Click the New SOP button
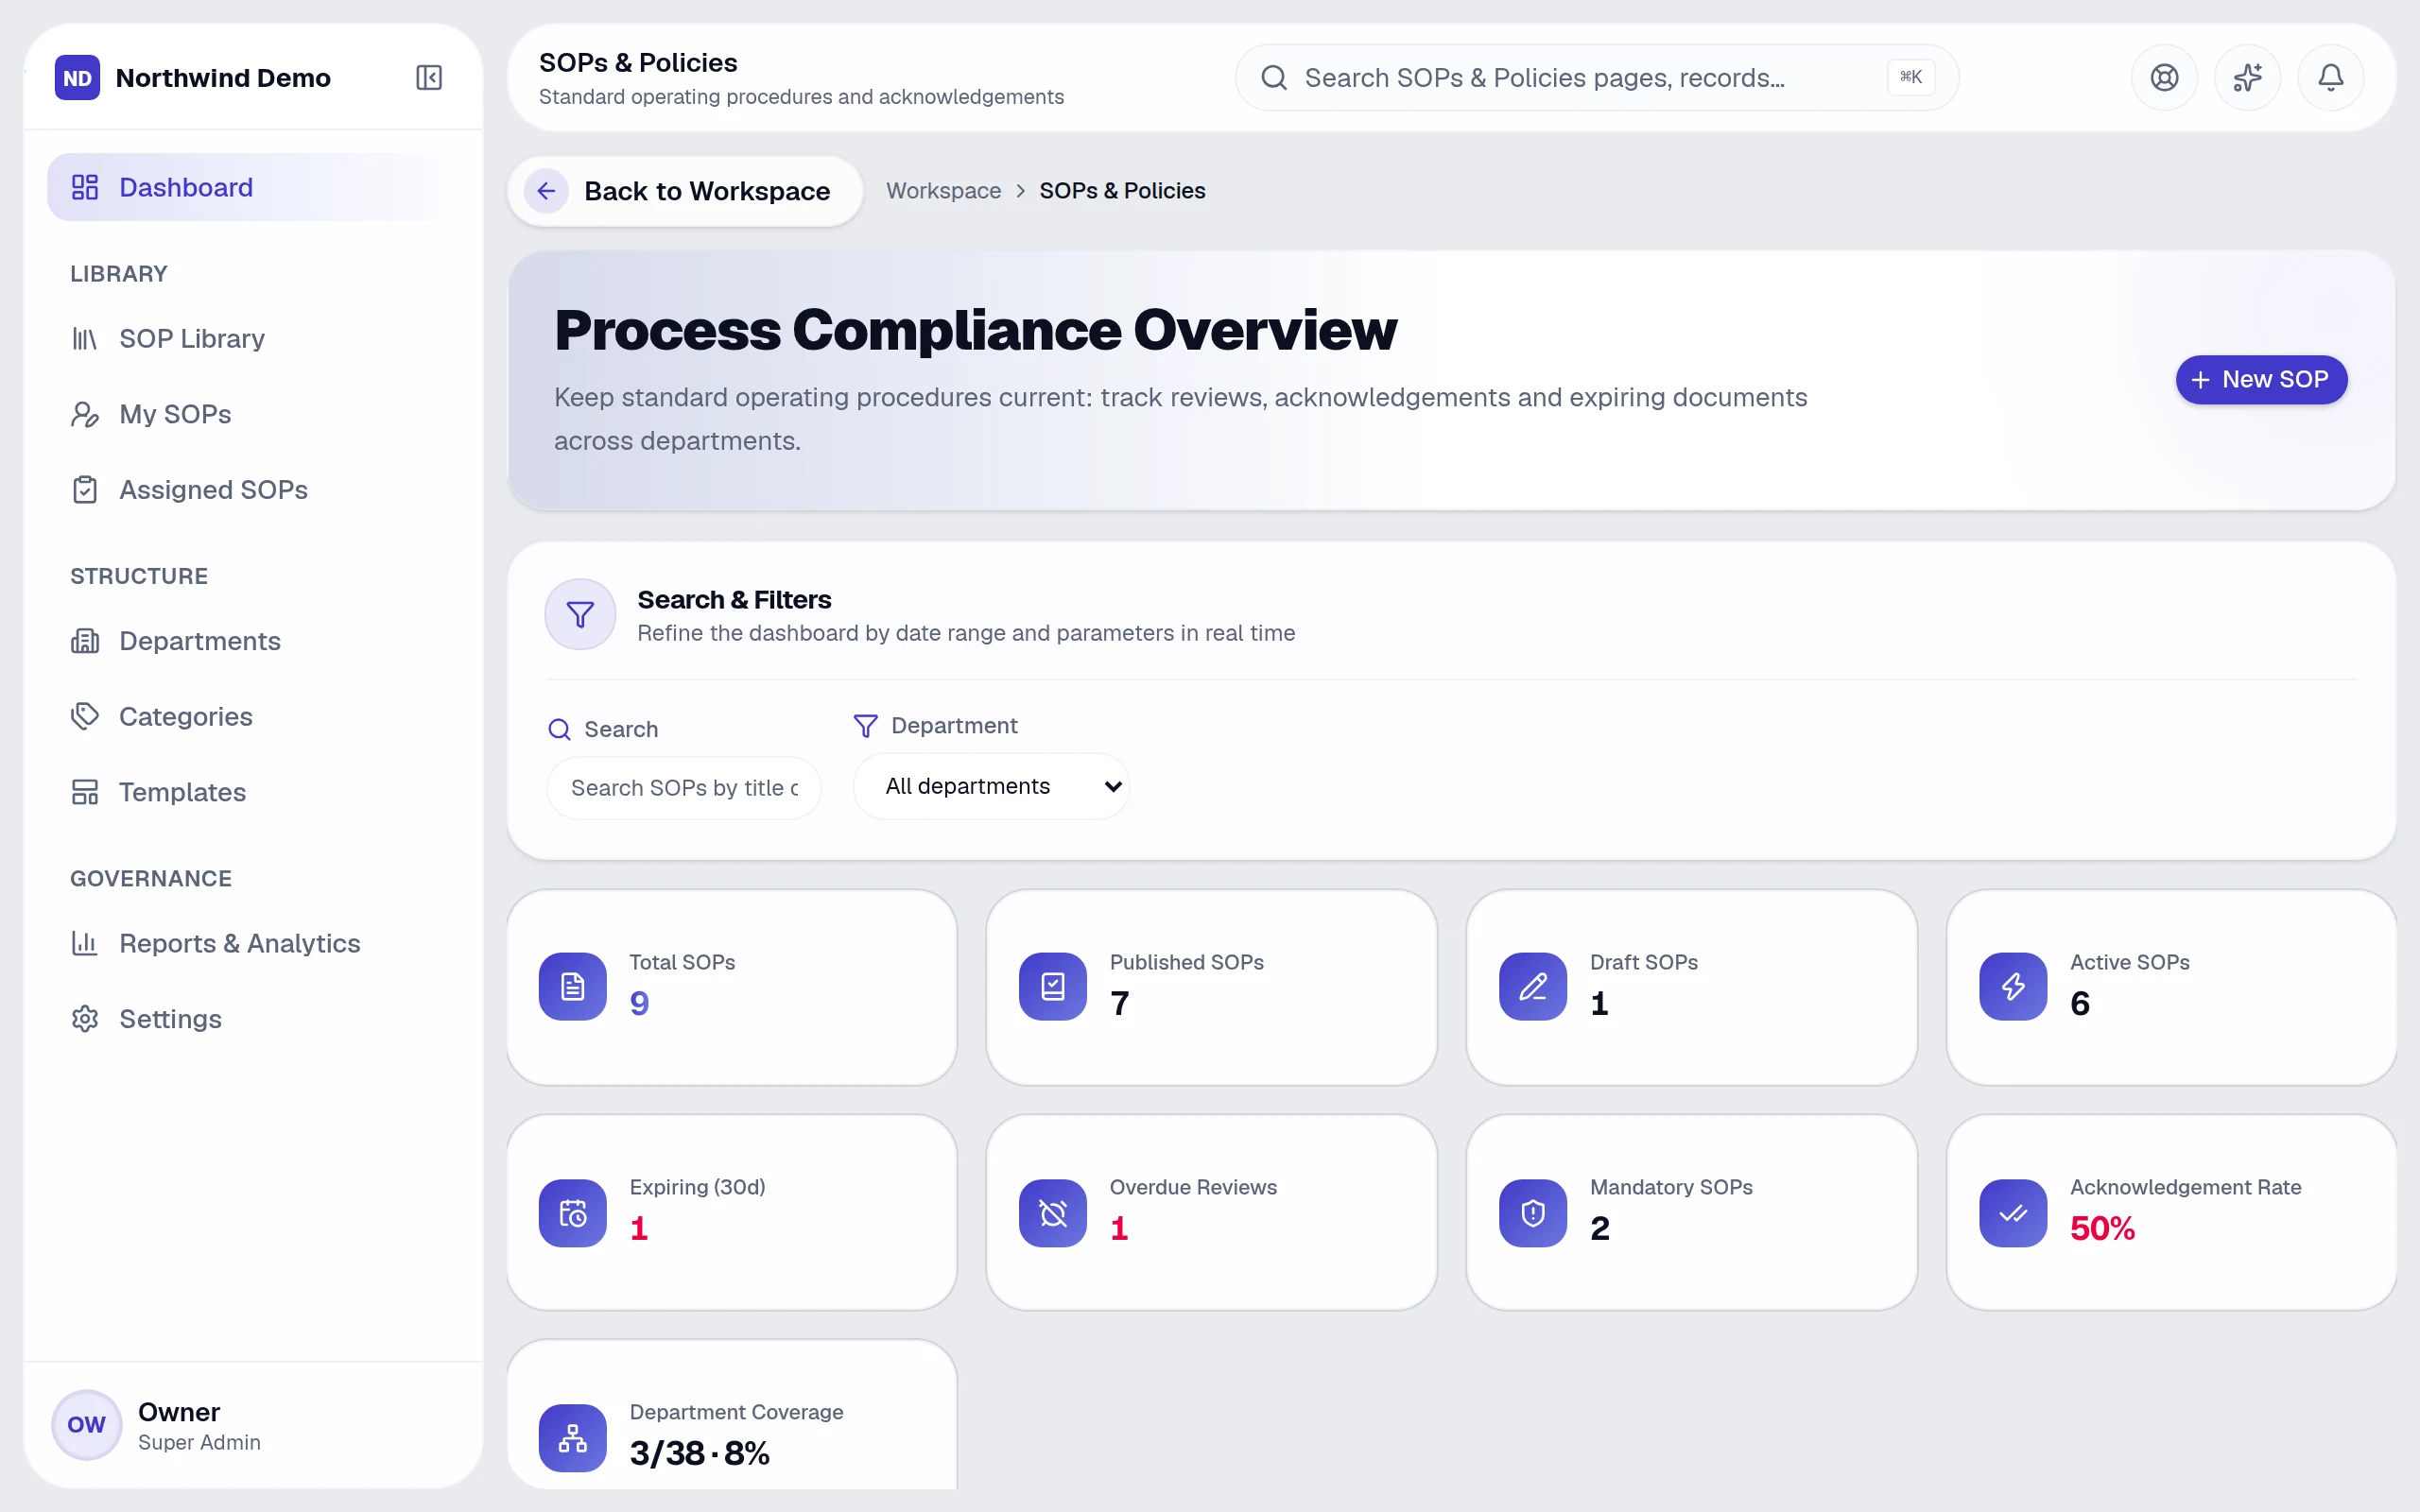Viewport: 2420px width, 1512px height. click(x=2261, y=380)
